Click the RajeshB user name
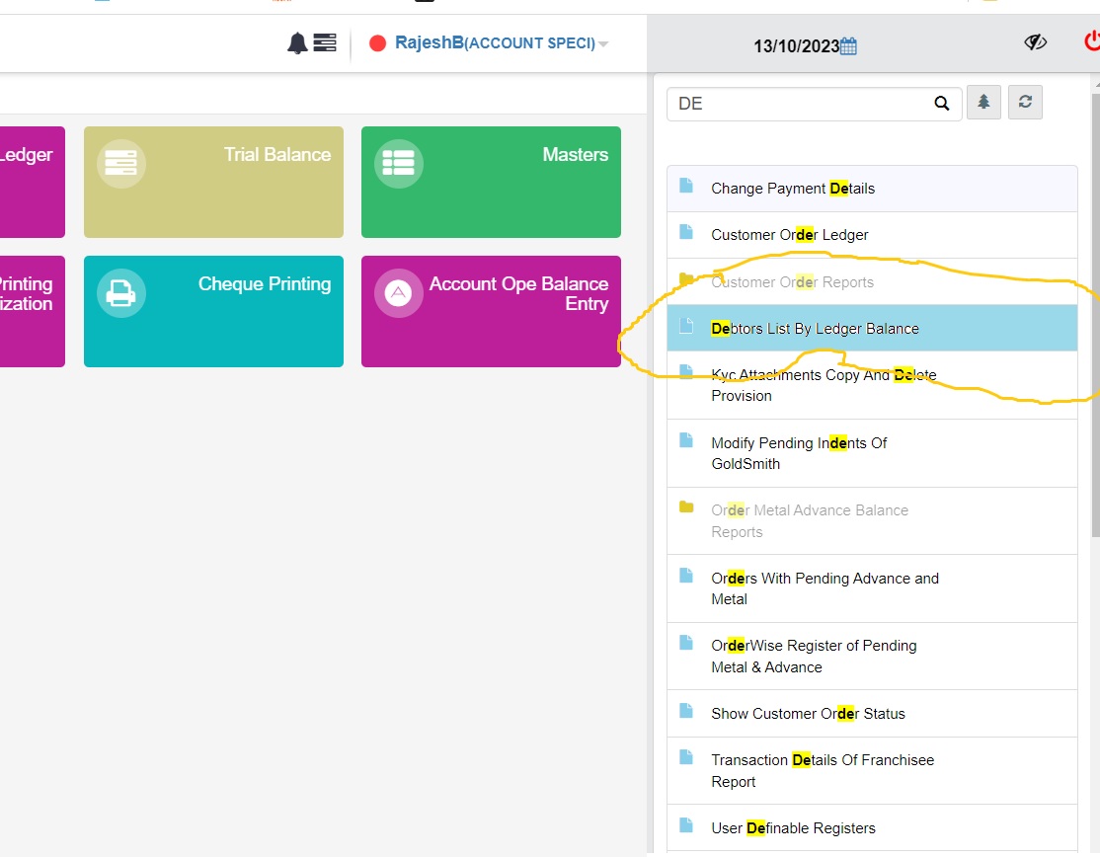Viewport: 1100px width, 857px height. click(429, 42)
